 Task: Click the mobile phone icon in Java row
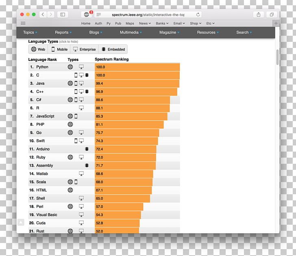click(x=76, y=83)
